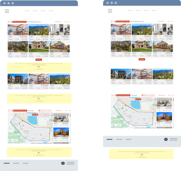This screenshot has height=171, width=181.
Task: Open Sort dropdown above left window grid
Action: point(66,22)
